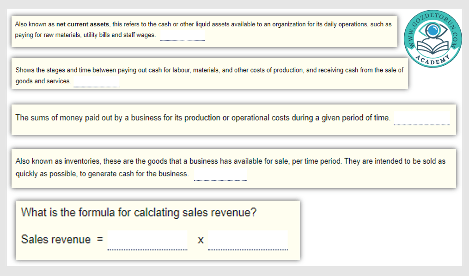Click the bold 'net current assets' text
This screenshot has width=469, height=276.
pyautogui.click(x=83, y=24)
